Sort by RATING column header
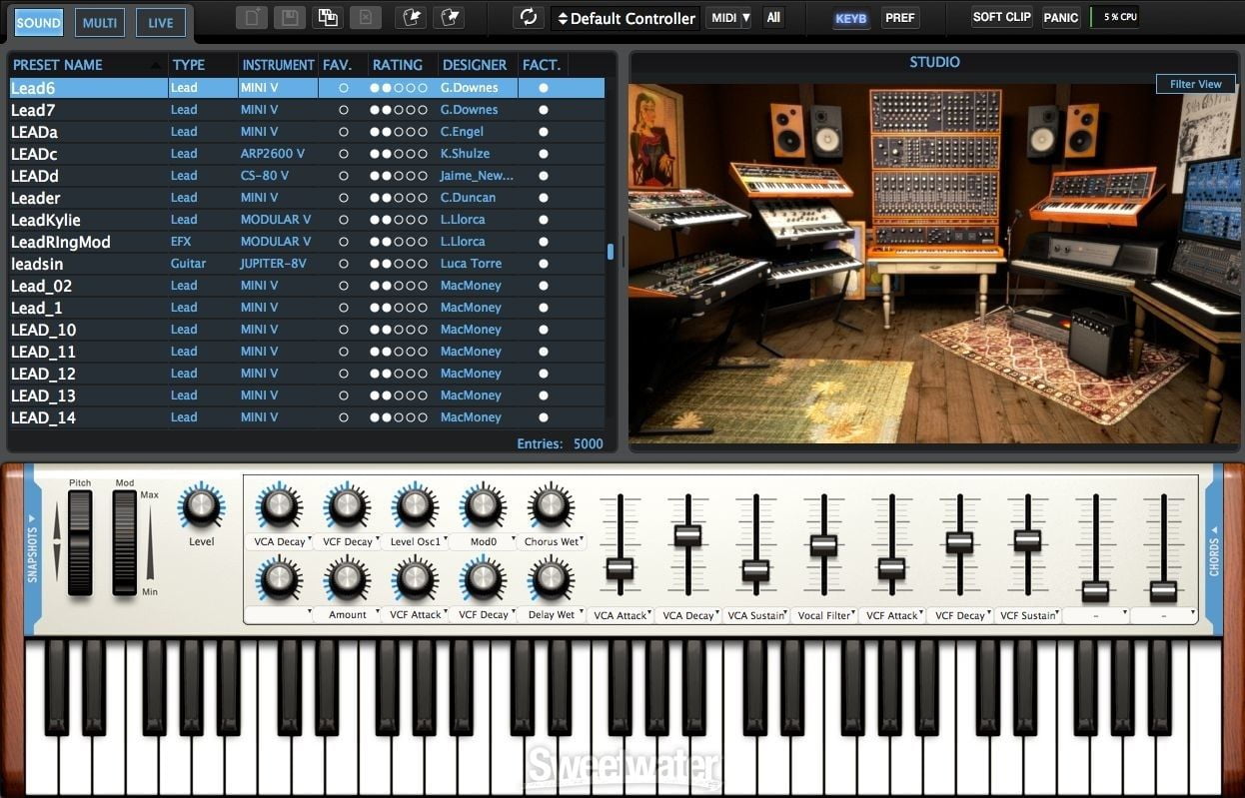Viewport: 1245px width, 798px height. pyautogui.click(x=403, y=65)
